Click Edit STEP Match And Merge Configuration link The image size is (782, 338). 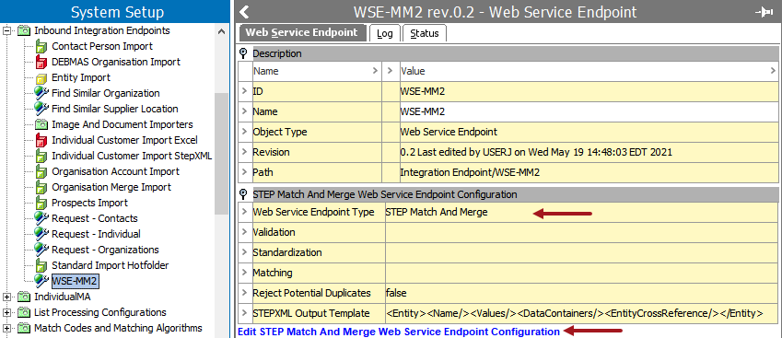click(399, 332)
